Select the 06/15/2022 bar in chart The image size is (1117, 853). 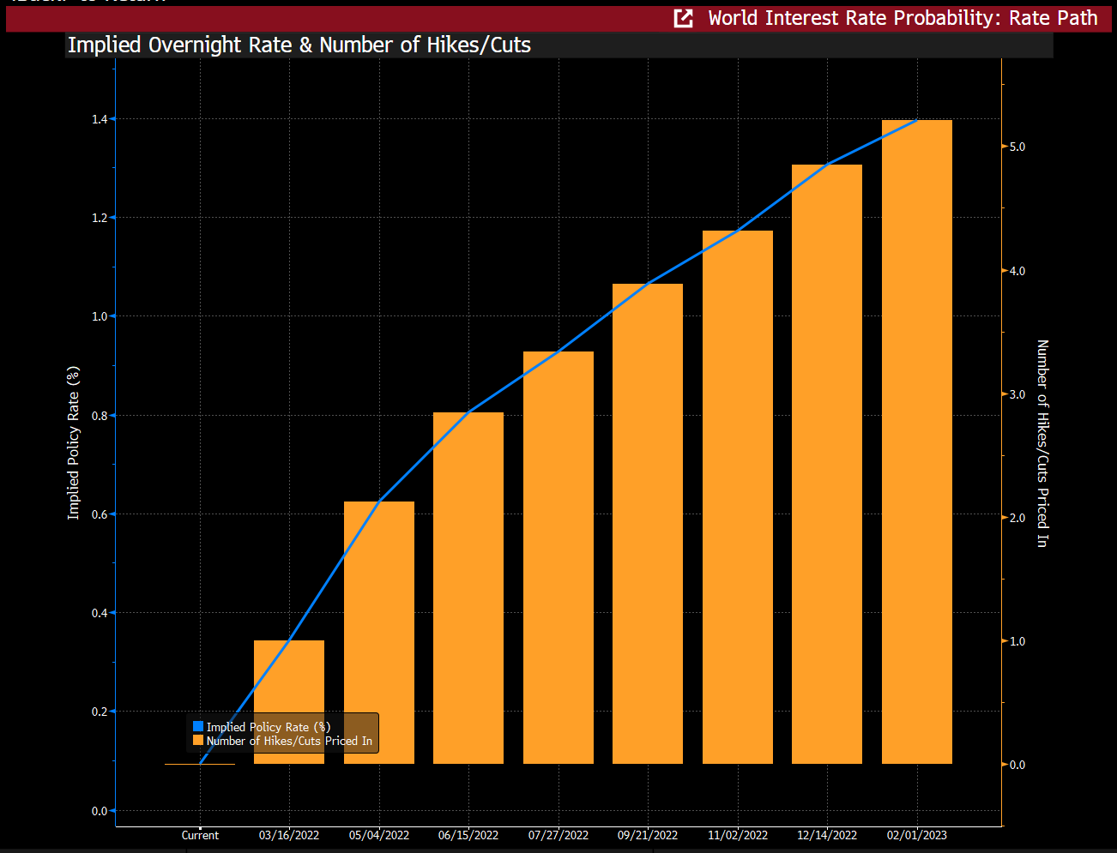pos(468,588)
